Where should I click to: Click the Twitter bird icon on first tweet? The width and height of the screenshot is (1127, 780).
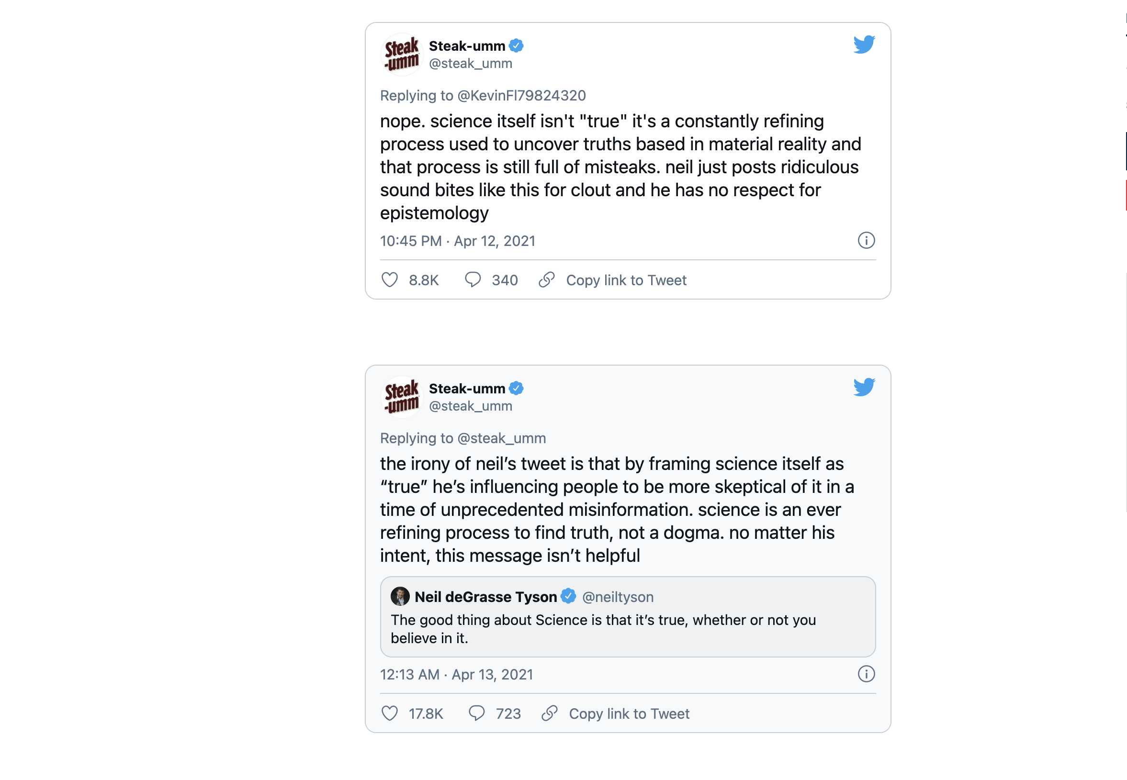(864, 45)
